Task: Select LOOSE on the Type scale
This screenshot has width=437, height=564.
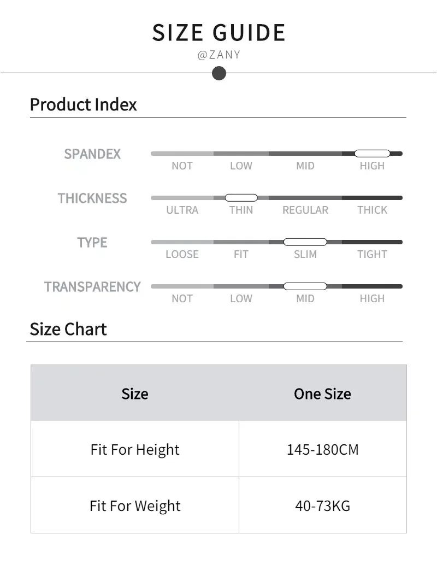Action: [182, 254]
